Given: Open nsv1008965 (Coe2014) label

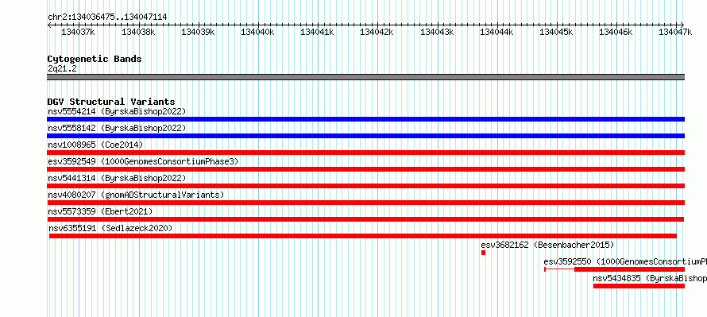Looking at the screenshot, I should (x=95, y=145).
